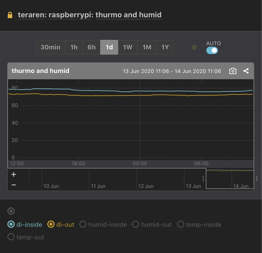Click 11 Jun on the overview timeline
Image resolution: width=262 pixels, height=253 pixels.
pyautogui.click(x=98, y=186)
